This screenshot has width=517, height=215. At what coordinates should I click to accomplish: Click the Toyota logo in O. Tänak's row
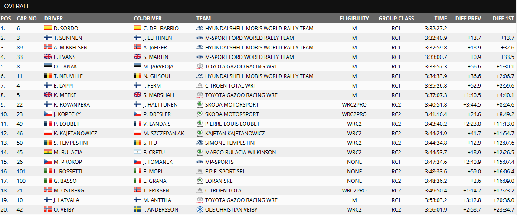tap(200, 67)
